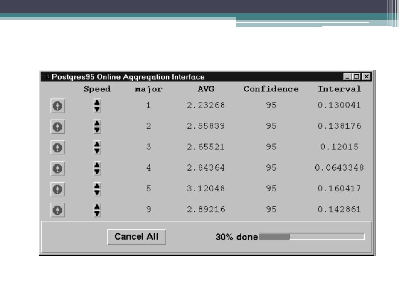Screen dimensions: 399x299
Task: Click the Interval column header
Action: pos(339,89)
